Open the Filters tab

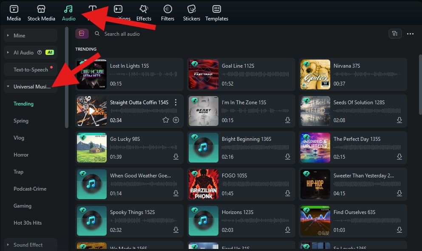pos(167,13)
